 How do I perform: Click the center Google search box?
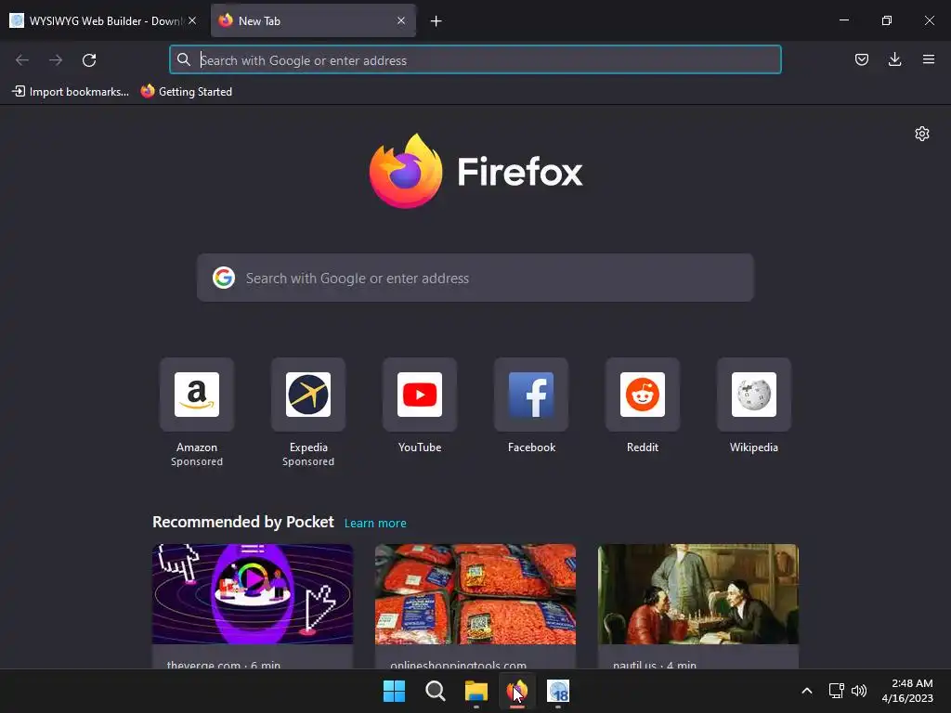475,278
